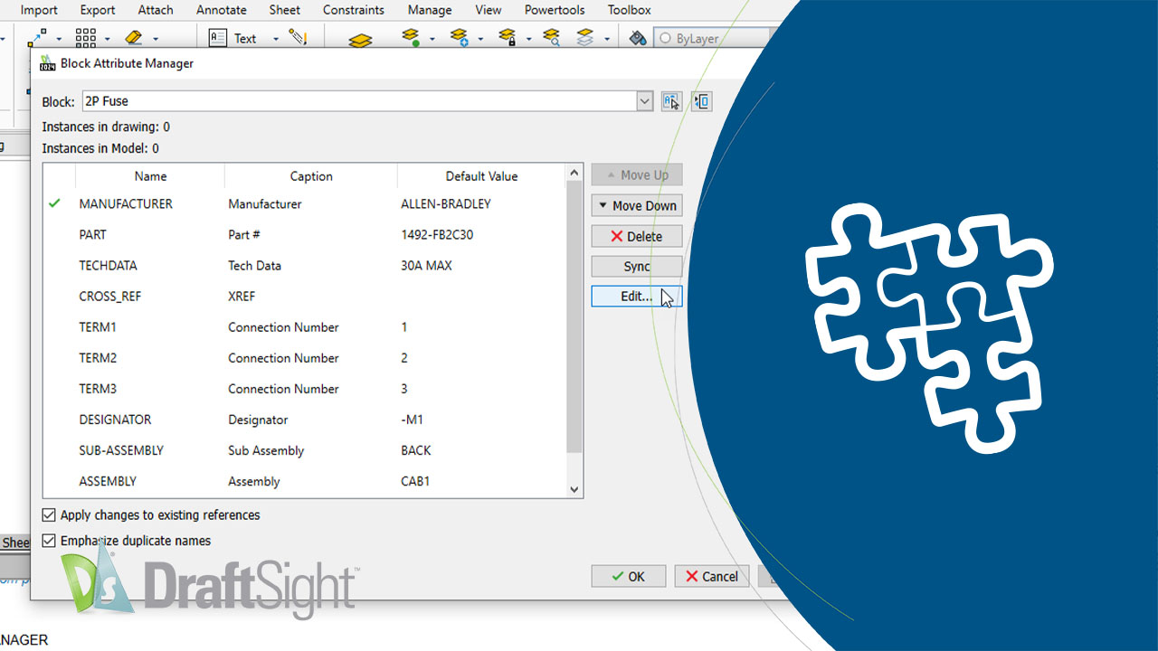Click the Move Down button
This screenshot has height=651, width=1158.
pyautogui.click(x=637, y=205)
